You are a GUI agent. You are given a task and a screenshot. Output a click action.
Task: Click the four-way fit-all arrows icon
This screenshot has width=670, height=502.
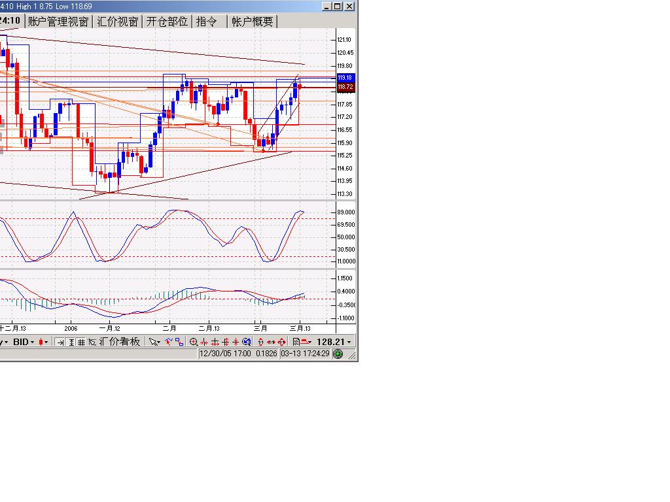[281, 343]
